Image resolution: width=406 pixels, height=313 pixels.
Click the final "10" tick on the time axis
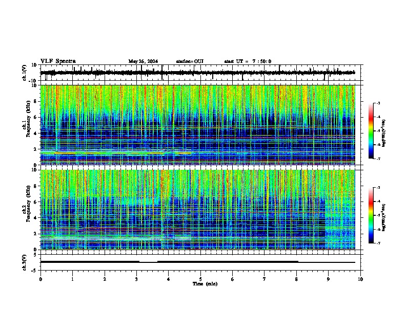point(360,279)
